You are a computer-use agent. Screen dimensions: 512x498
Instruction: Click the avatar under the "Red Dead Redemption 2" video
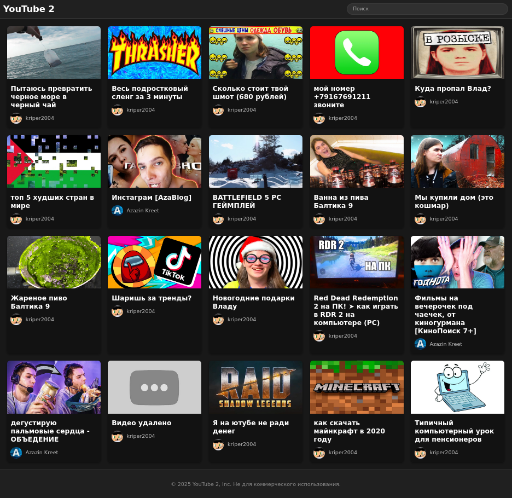coord(319,336)
